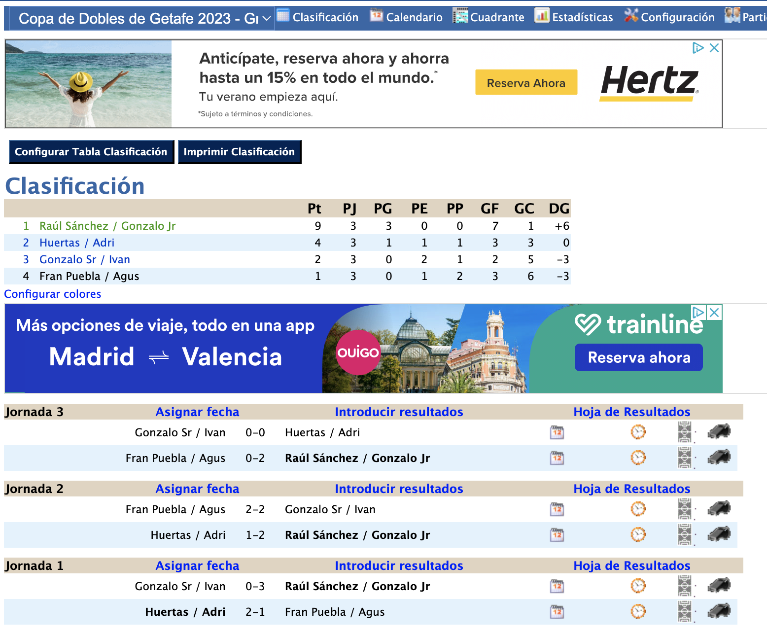Click Asignar fecha for Jornada 3
Screen dimensions: 767x634
[x=197, y=412]
